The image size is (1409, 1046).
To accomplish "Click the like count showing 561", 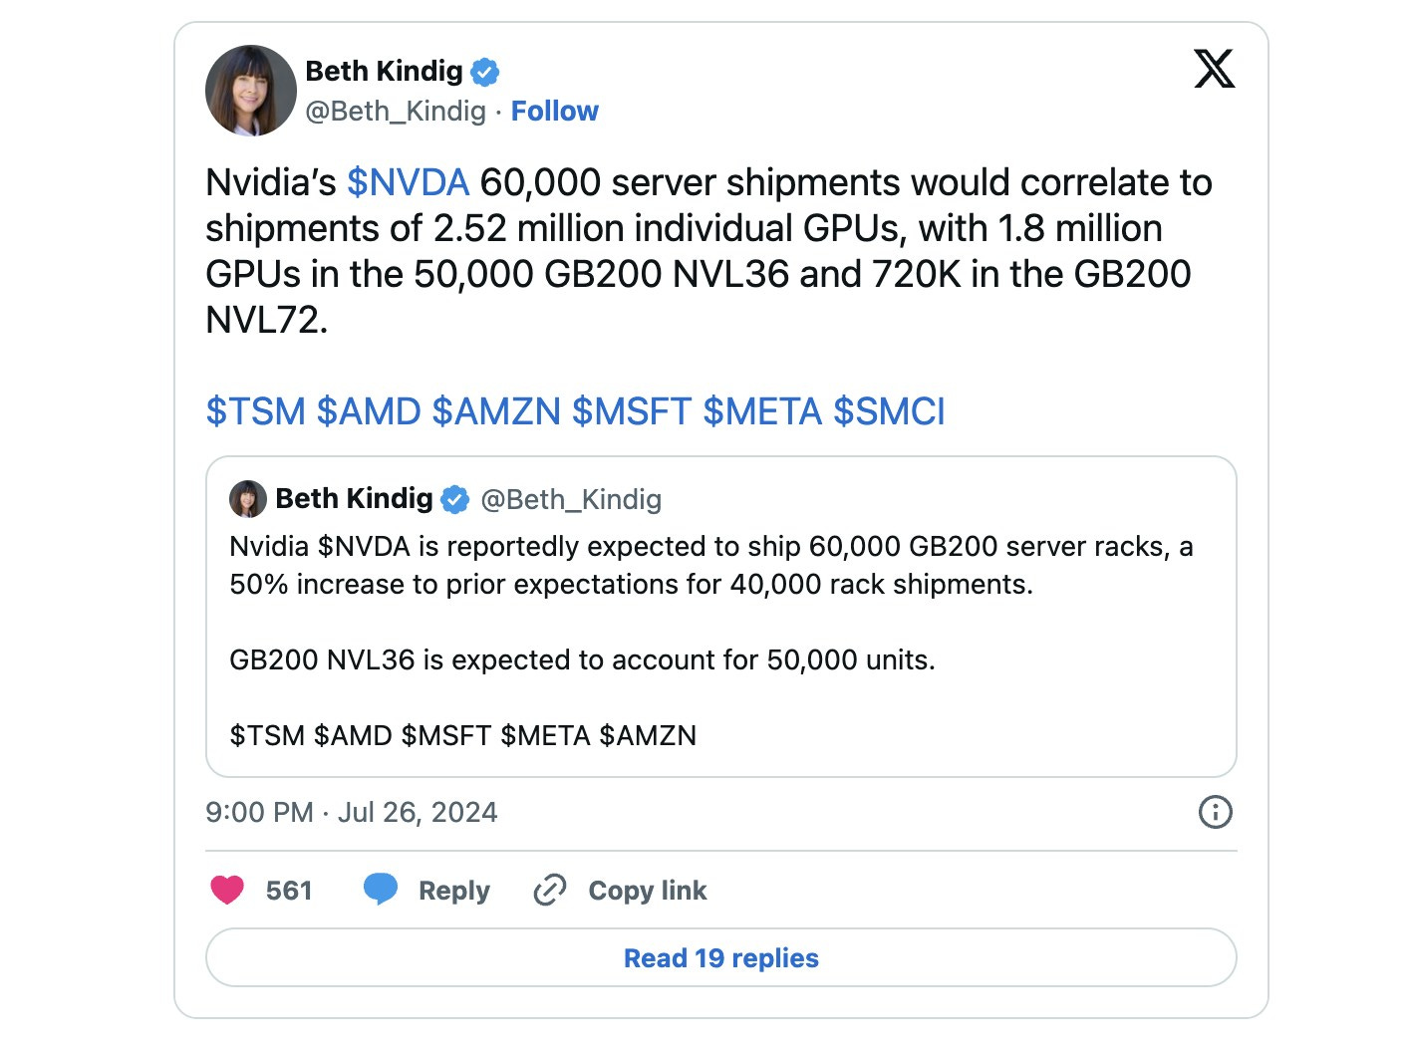I will click(x=288, y=890).
